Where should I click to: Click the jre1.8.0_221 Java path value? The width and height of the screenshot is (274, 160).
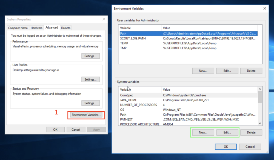(x=186, y=100)
